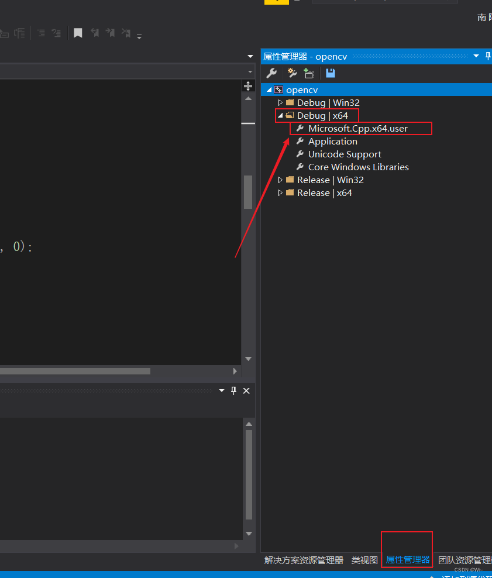The width and height of the screenshot is (492, 578).
Task: Open the document tab list dropdown arrow
Action: tap(250, 56)
